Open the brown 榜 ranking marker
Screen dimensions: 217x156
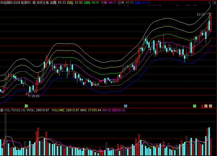[210, 106]
